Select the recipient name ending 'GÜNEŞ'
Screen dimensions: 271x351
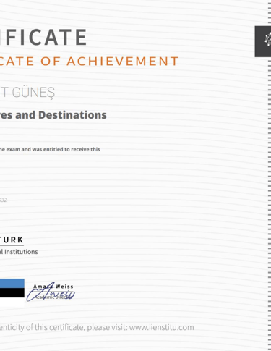27,93
